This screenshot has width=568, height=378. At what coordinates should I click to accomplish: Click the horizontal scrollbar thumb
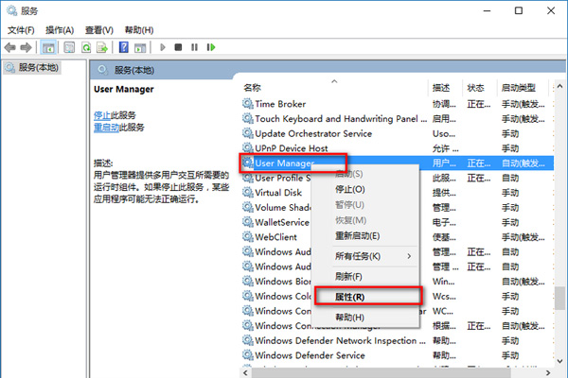[382, 372]
